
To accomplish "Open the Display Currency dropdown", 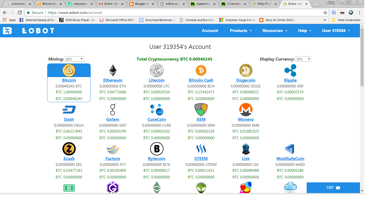I will coord(303,59).
